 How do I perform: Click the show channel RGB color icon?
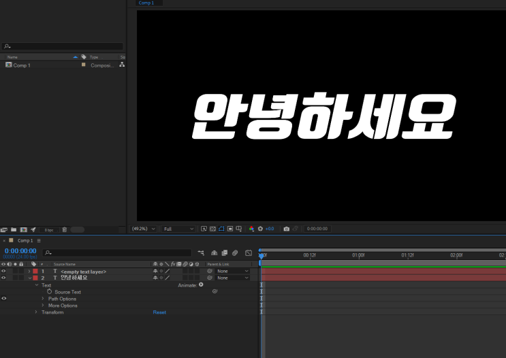(251, 229)
